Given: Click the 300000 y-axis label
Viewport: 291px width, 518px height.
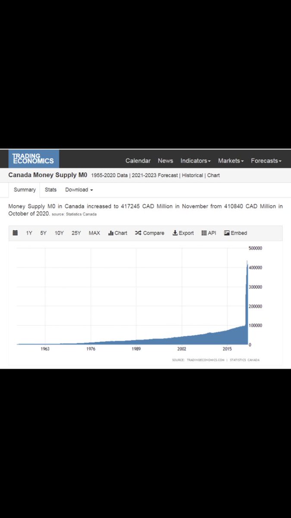Looking at the screenshot, I should point(255,287).
